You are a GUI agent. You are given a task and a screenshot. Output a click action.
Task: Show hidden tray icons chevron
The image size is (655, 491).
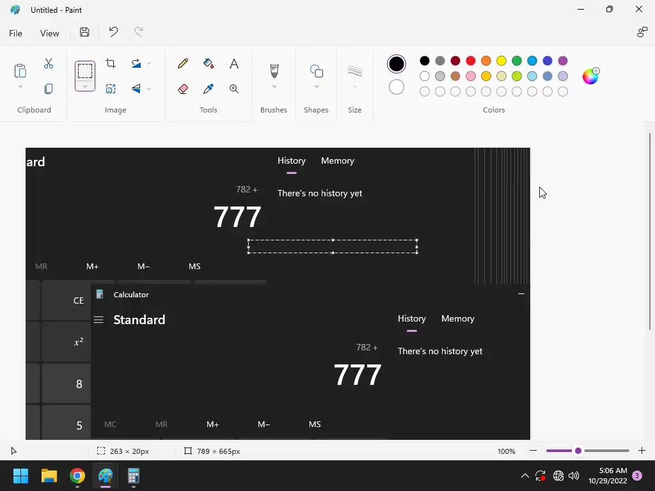click(525, 476)
